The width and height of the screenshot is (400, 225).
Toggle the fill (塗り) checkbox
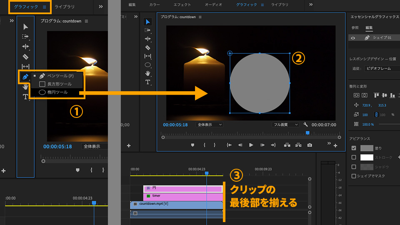354,148
